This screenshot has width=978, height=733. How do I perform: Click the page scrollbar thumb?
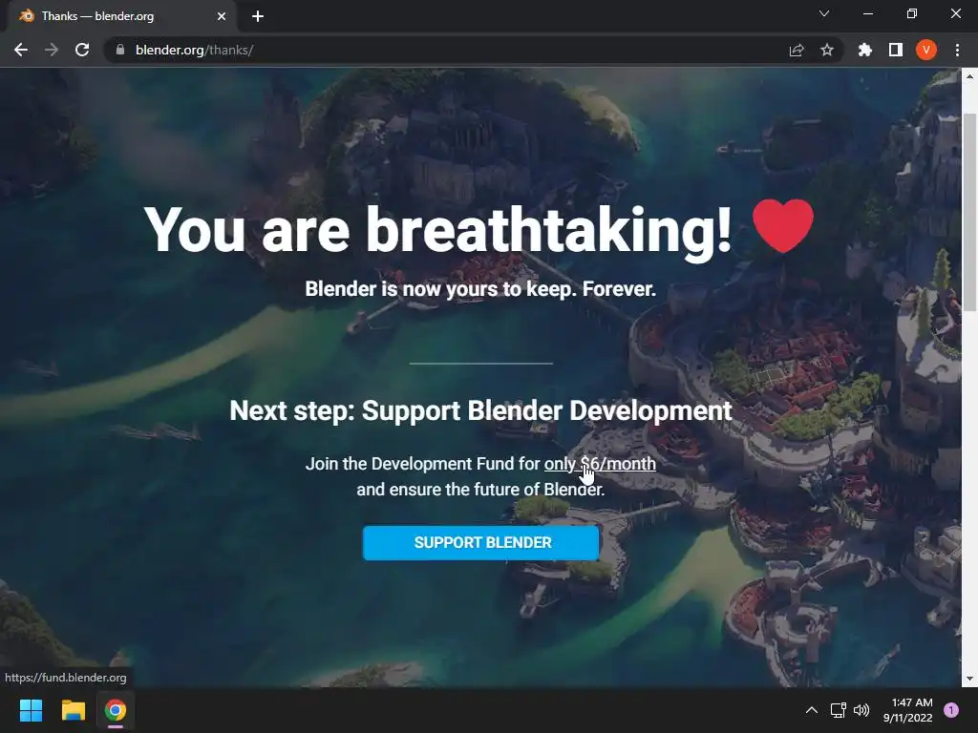click(969, 212)
